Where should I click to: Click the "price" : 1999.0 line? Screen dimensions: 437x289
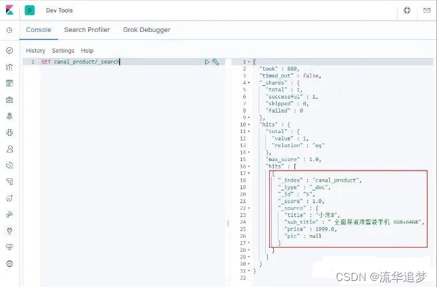310,229
